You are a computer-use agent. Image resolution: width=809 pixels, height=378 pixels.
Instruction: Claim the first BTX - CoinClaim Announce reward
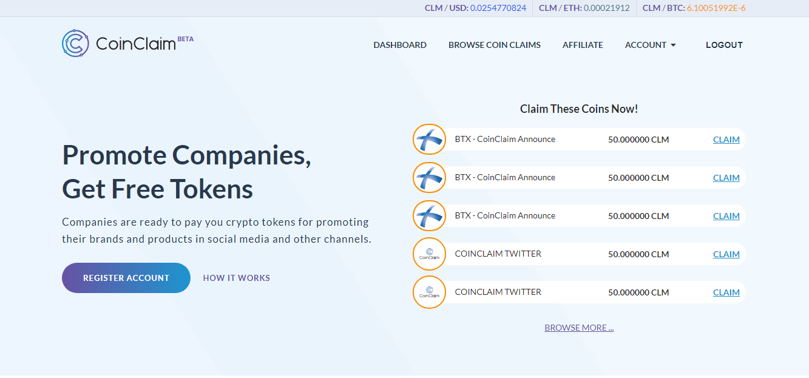726,139
